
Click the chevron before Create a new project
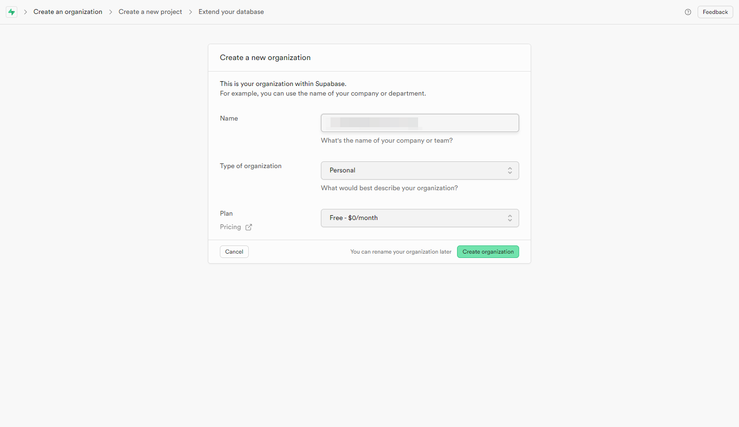coord(111,12)
